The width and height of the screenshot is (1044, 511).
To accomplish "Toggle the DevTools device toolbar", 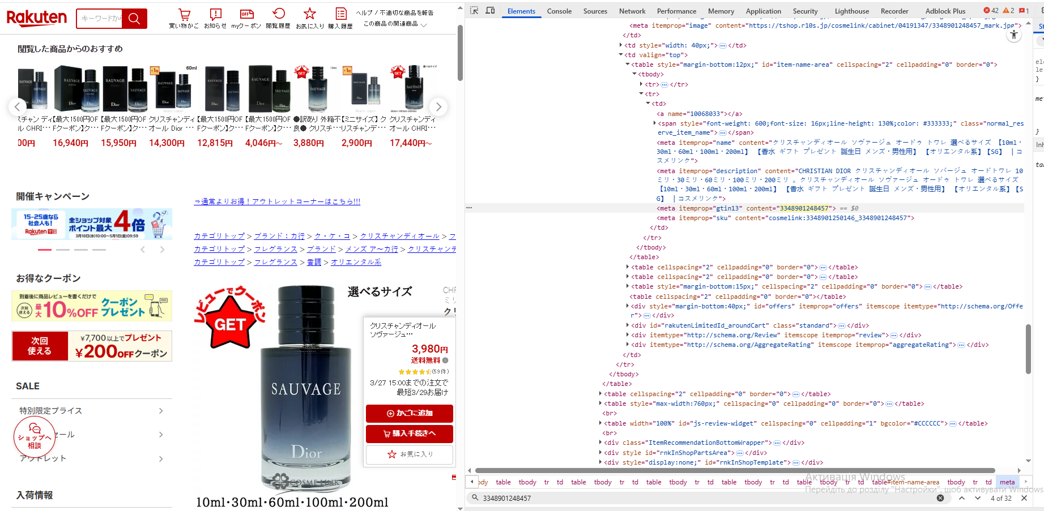I will pos(491,11).
